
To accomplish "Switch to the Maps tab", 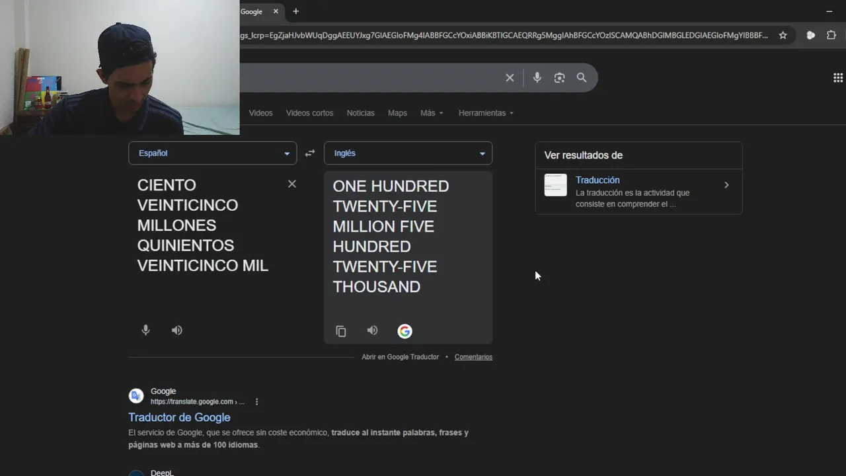I will (397, 113).
